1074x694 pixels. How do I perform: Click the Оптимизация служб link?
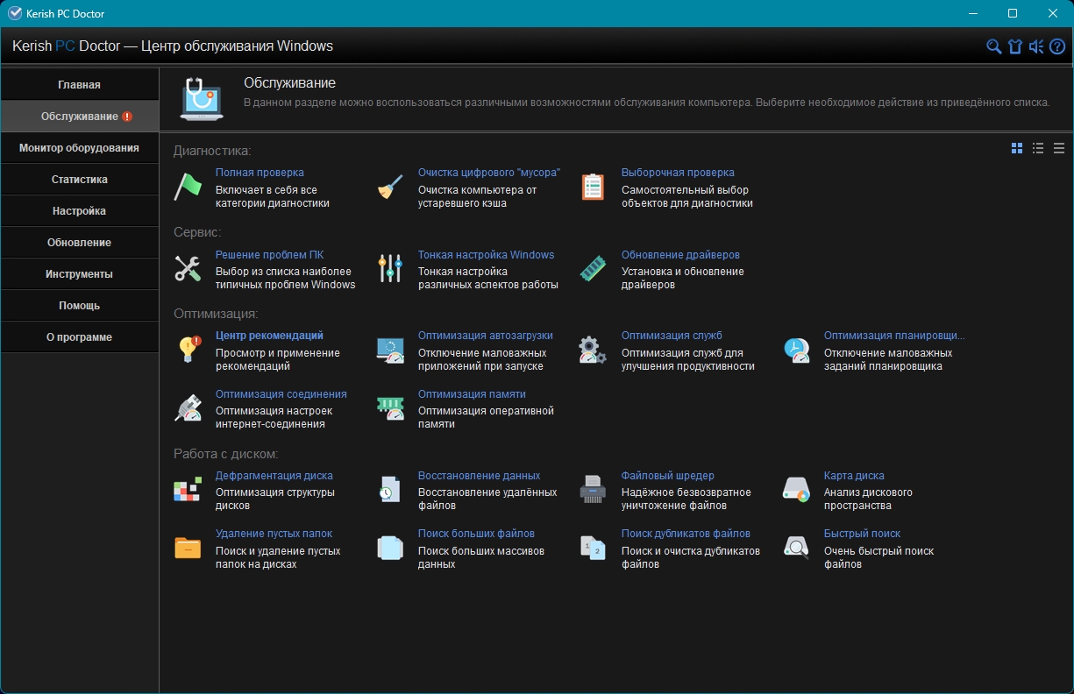[672, 336]
